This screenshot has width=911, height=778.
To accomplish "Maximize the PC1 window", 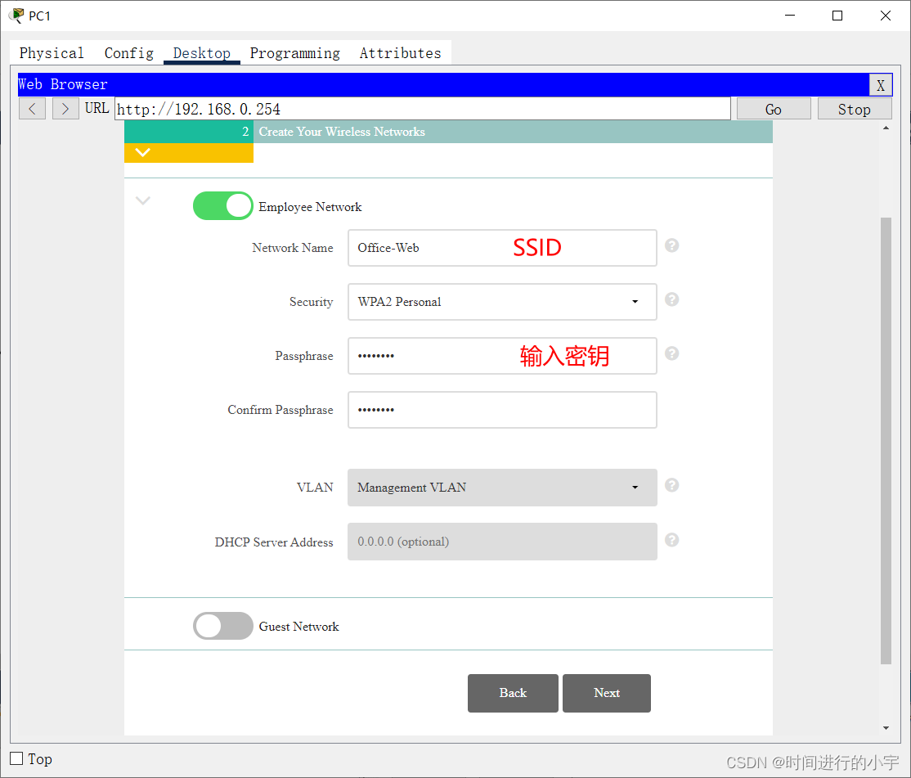I will [x=837, y=16].
